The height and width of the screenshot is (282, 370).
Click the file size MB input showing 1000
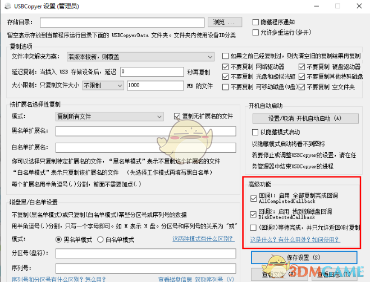(x=156, y=85)
